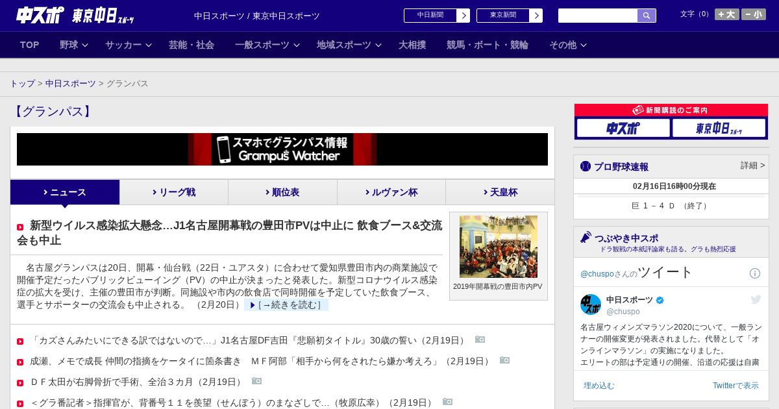Image resolution: width=779 pixels, height=409 pixels.
Task: Click the arrow next to 中日新聞
Action: [464, 16]
